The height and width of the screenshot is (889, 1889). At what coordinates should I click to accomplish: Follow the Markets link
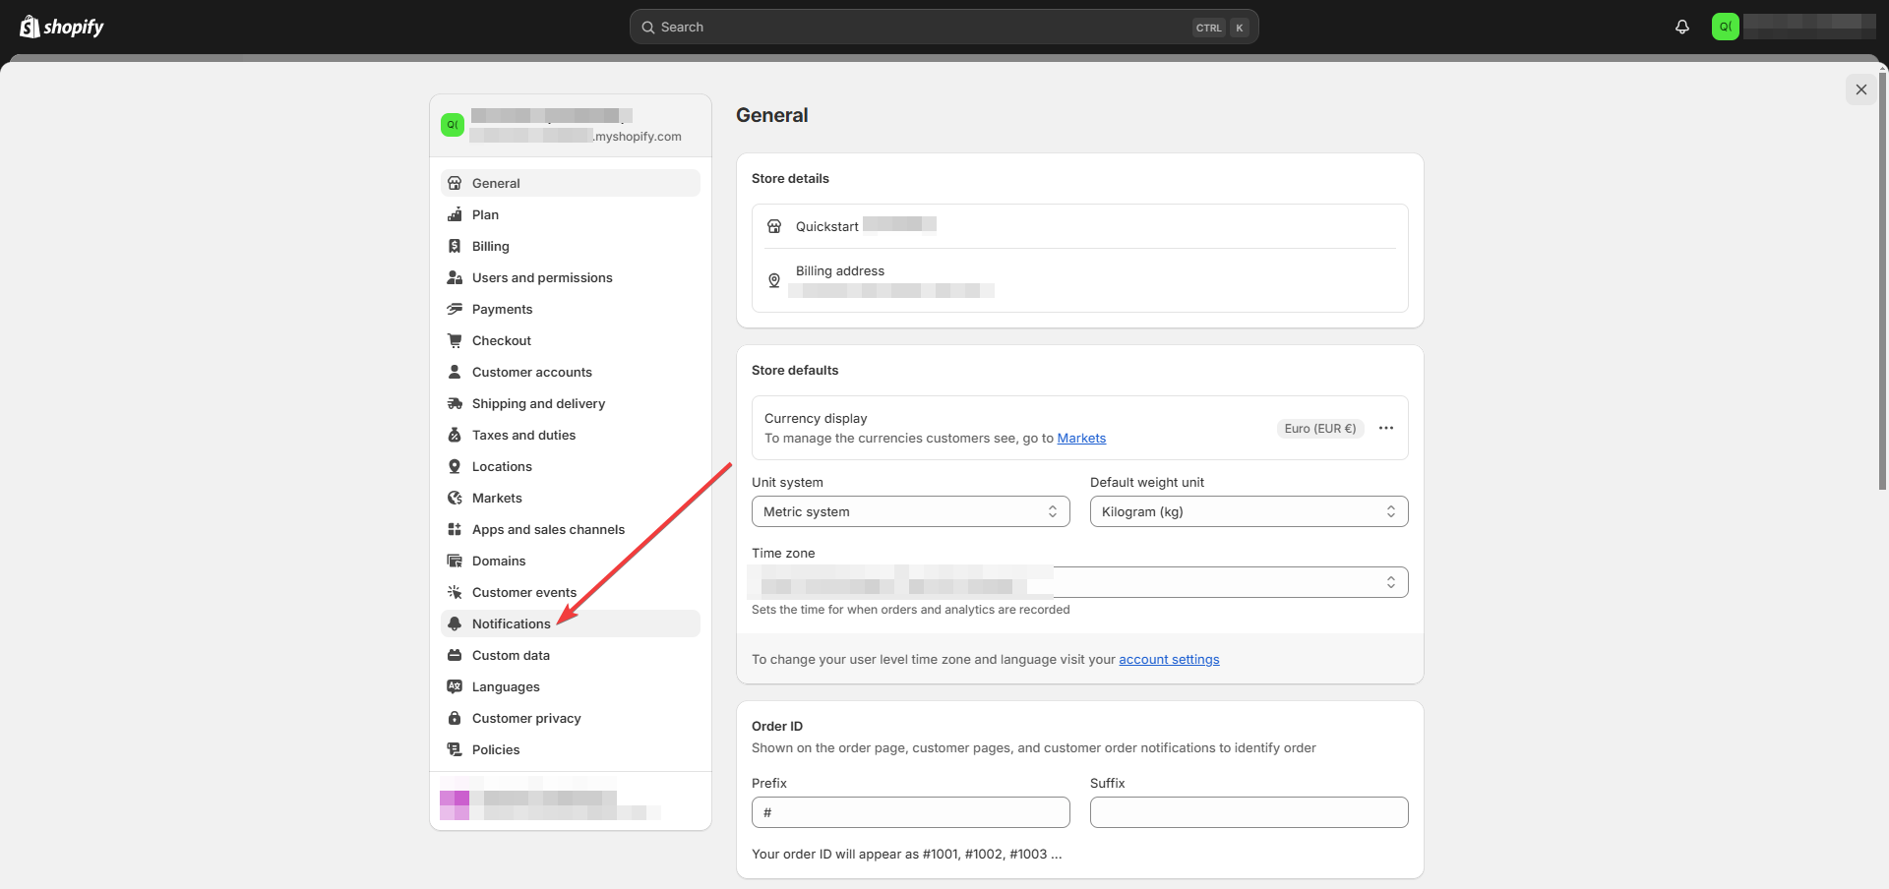(x=1081, y=439)
